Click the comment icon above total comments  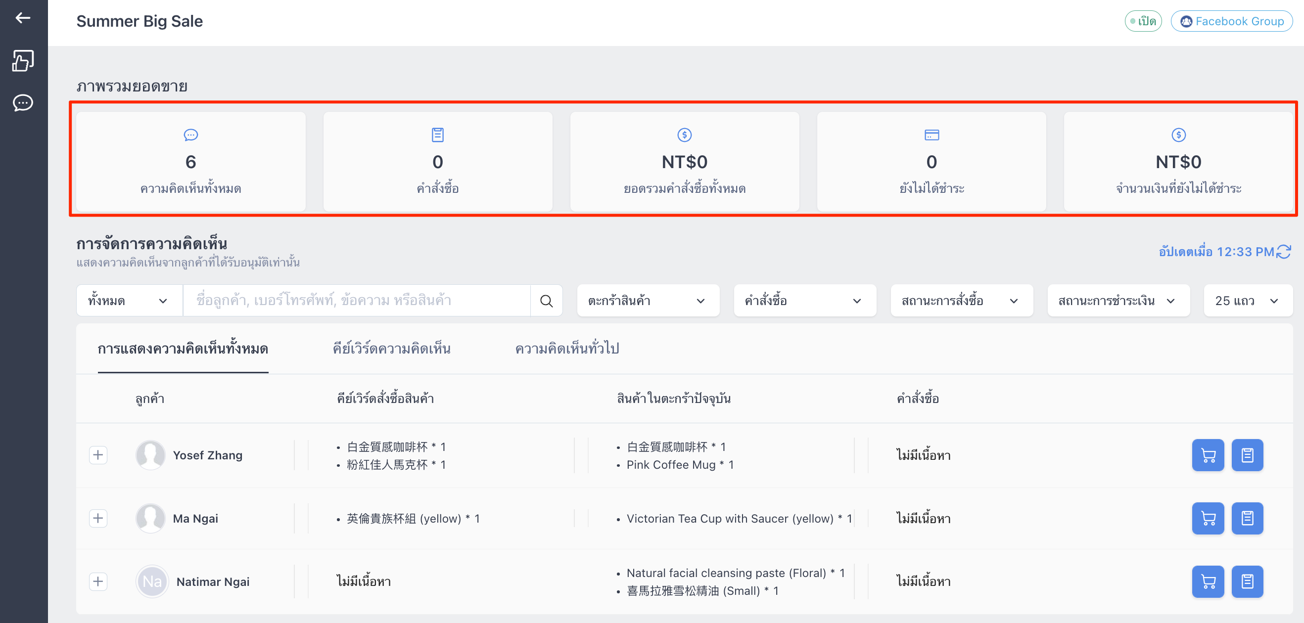point(191,134)
